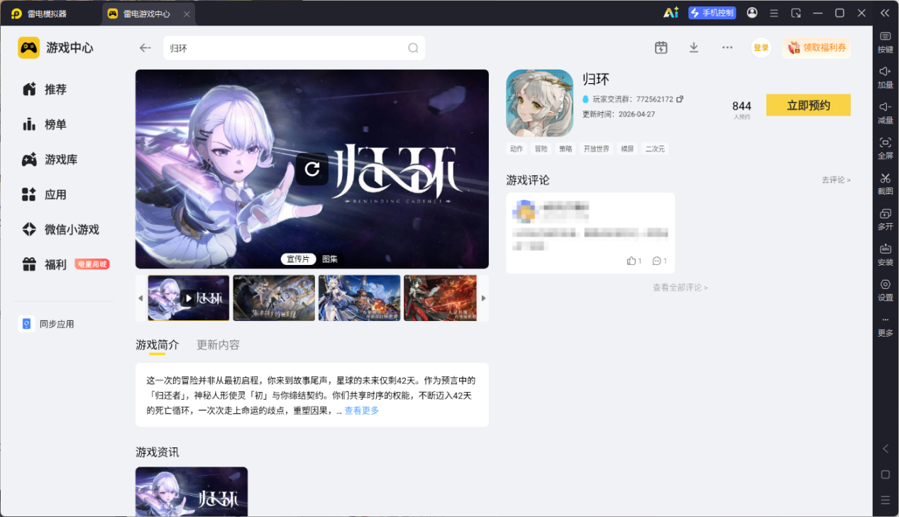Open the 应用 apps section
Viewport: 899px width, 517px height.
[44, 195]
